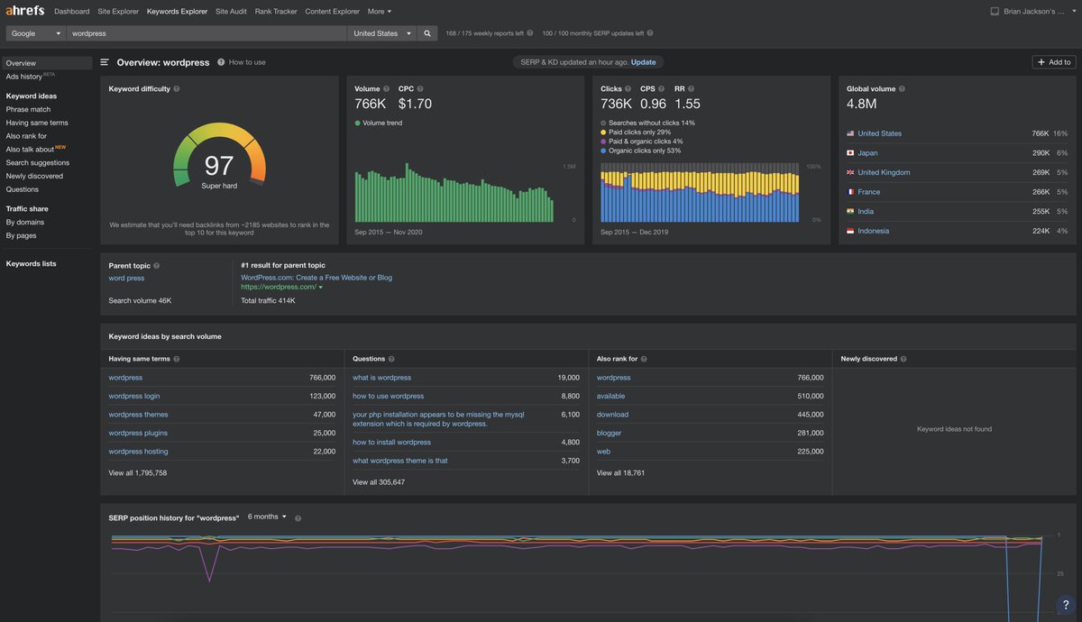This screenshot has width=1082, height=622.
Task: Click Organic clicks only legend dot
Action: (603, 151)
